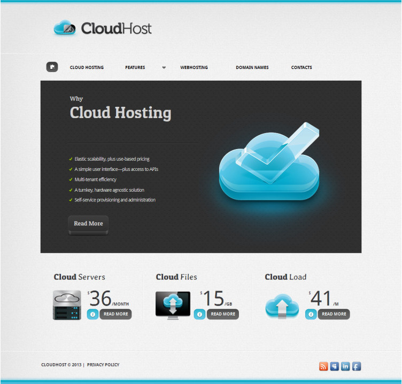The image size is (402, 384).
Task: Click 'Self-service provisioning and administration' item
Action: click(115, 200)
